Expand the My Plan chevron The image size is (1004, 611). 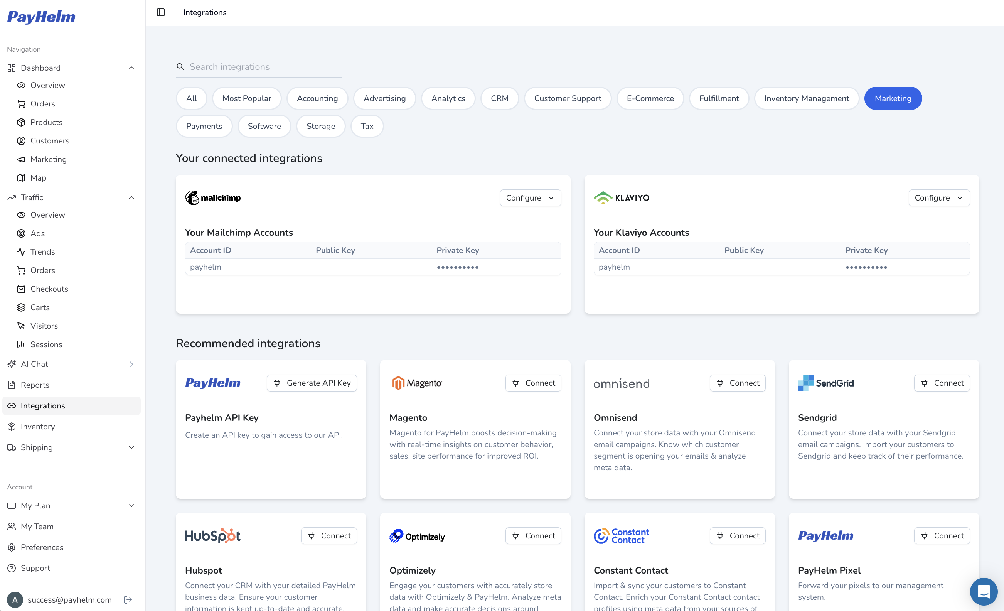tap(131, 505)
